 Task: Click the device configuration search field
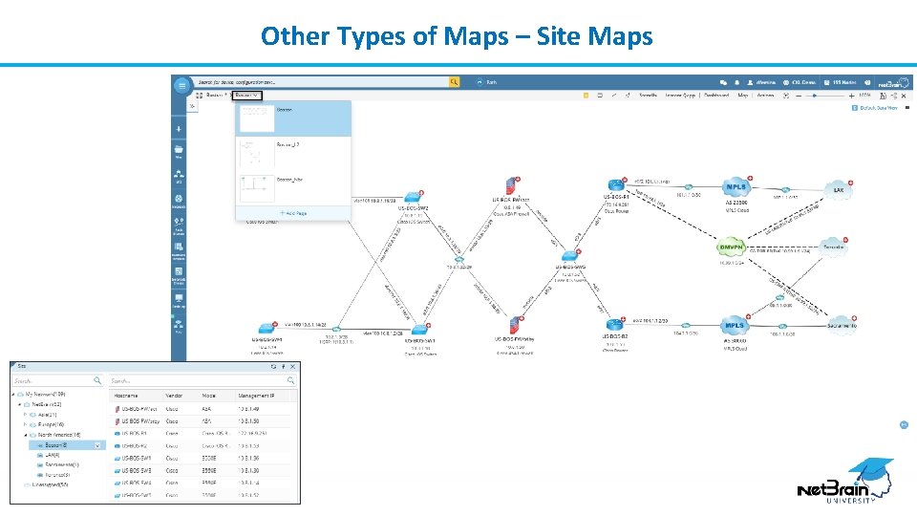tap(322, 82)
